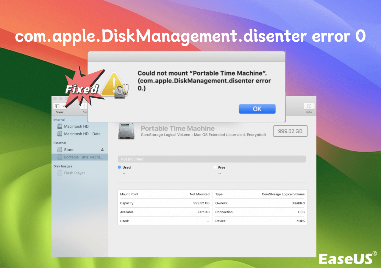Select the Macintosh HD disk icon in sidebar
Viewport: 381px width, 268px height.
[x=60, y=126]
